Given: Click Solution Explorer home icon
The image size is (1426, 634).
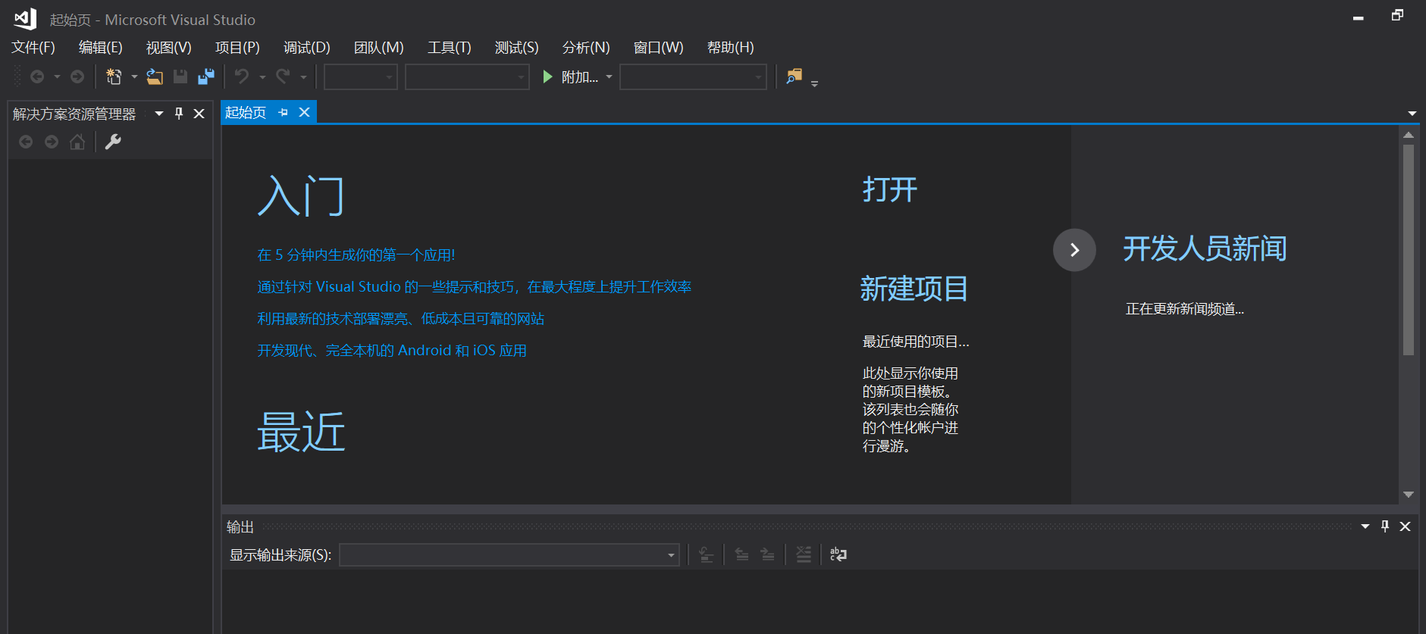Looking at the screenshot, I should 77,142.
